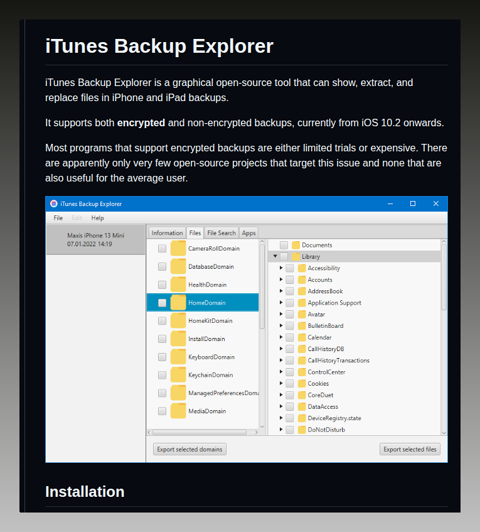The width and height of the screenshot is (480, 532).
Task: Click the Avatar folder icon
Action: pyautogui.click(x=302, y=314)
